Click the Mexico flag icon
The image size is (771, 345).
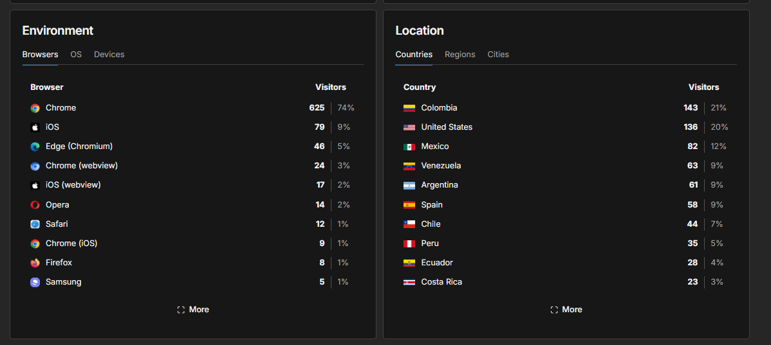[409, 146]
